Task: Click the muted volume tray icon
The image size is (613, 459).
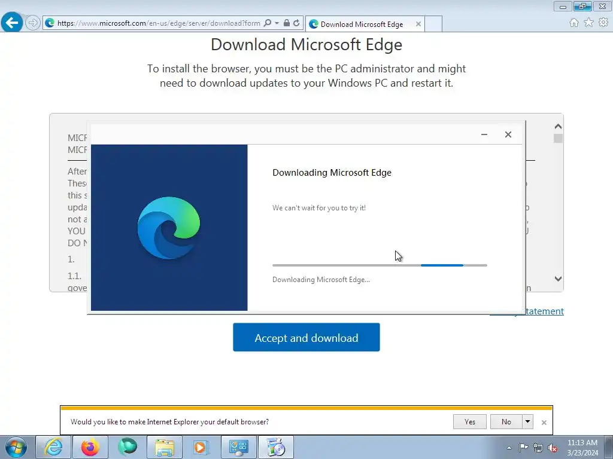Action: coord(553,448)
